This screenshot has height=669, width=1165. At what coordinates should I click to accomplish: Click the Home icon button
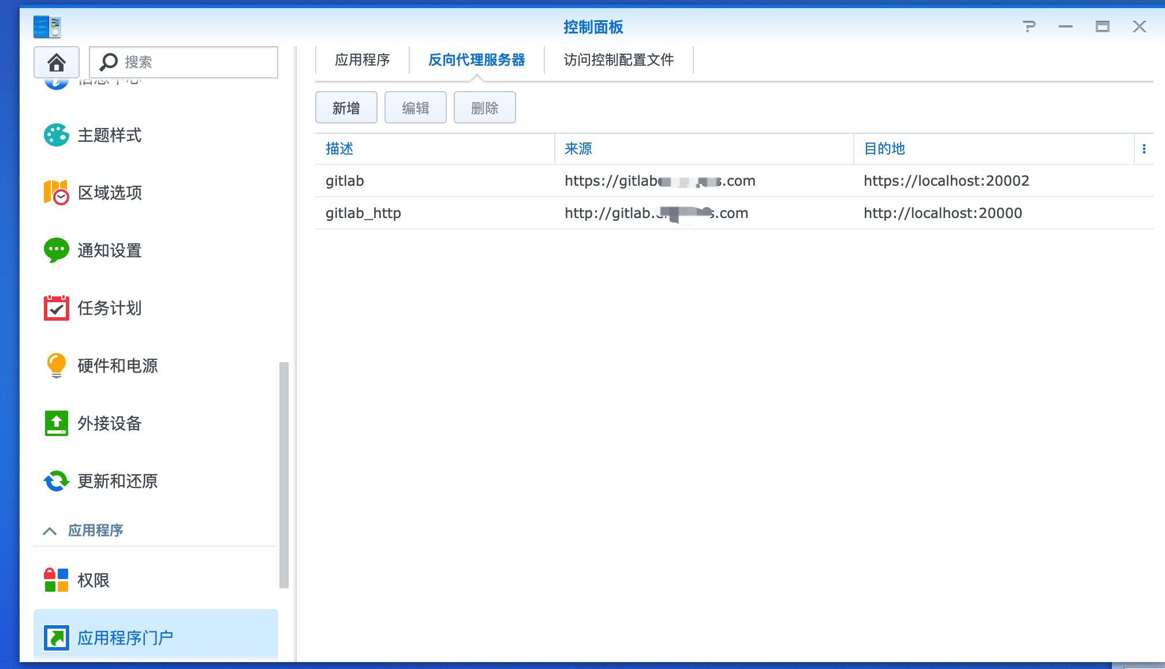point(57,62)
